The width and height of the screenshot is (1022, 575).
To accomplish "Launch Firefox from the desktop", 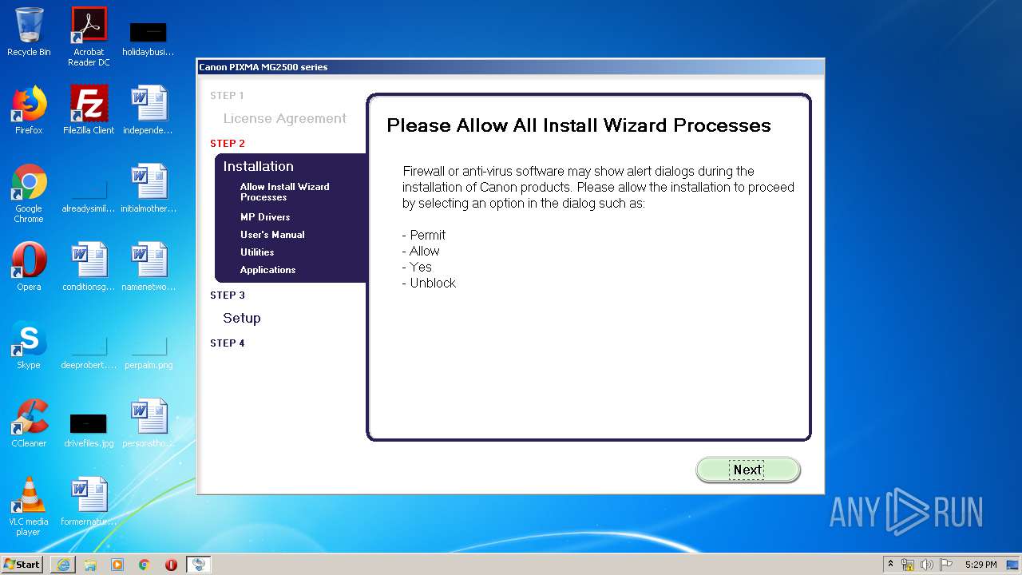I will (x=29, y=110).
